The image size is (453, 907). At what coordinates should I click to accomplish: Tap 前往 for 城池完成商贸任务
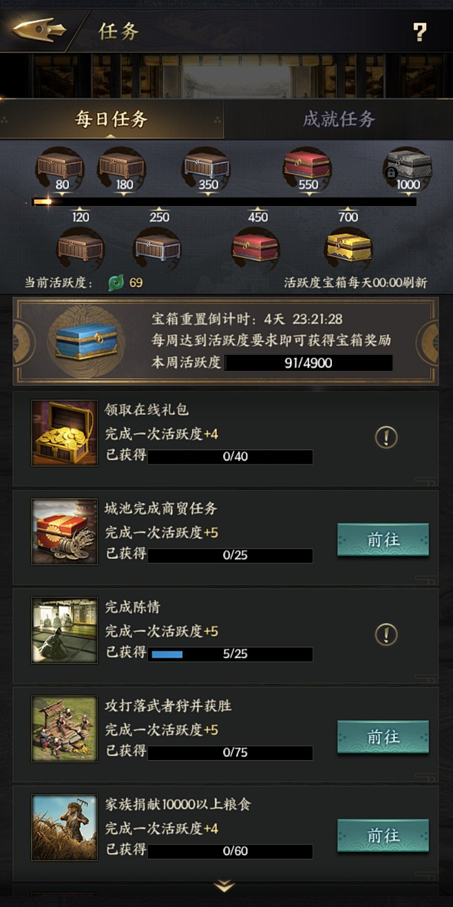coord(383,540)
